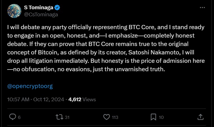Screen dimensions: 214x127
Task: Bookmark this post with the bookmark icon
Action: (x=153, y=117)
